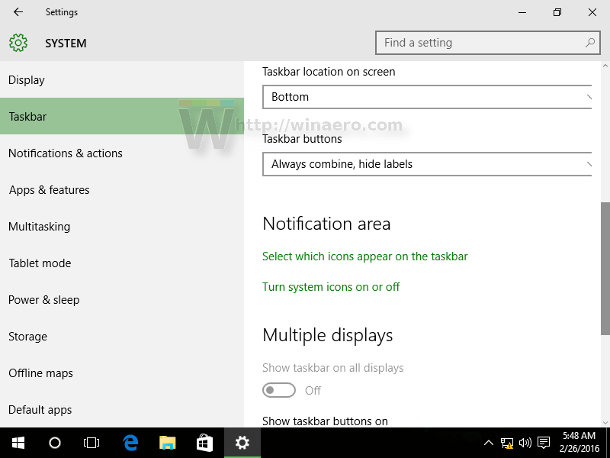Click the back arrow in Settings
610x458 pixels.
(x=18, y=12)
